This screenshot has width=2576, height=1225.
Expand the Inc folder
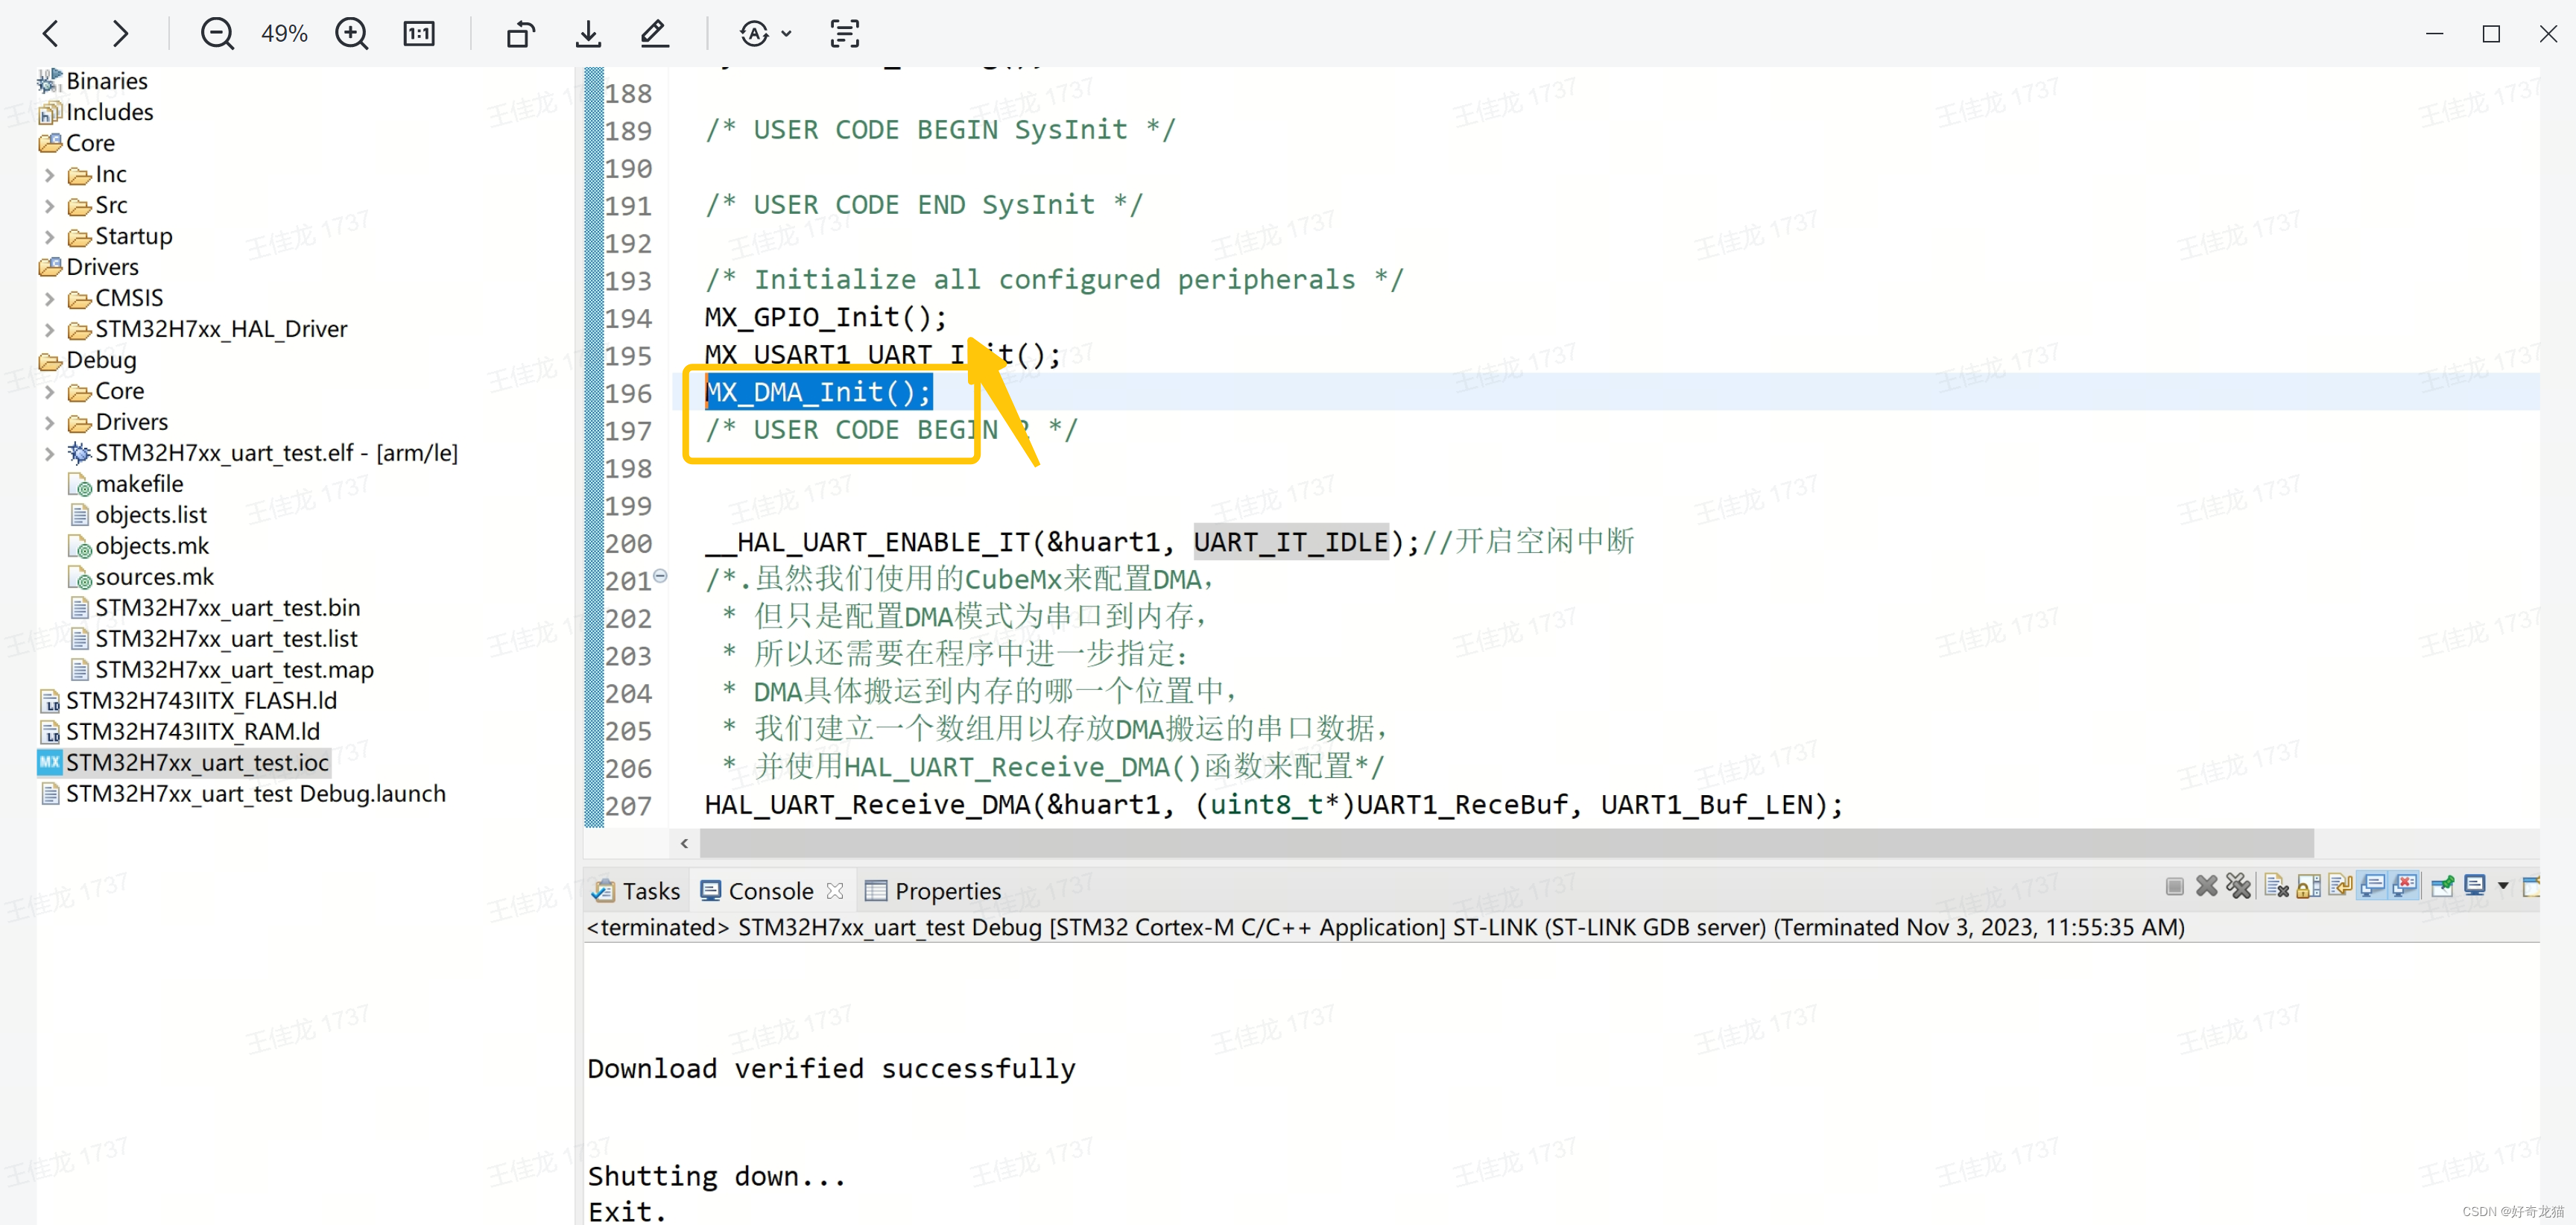coord(49,175)
